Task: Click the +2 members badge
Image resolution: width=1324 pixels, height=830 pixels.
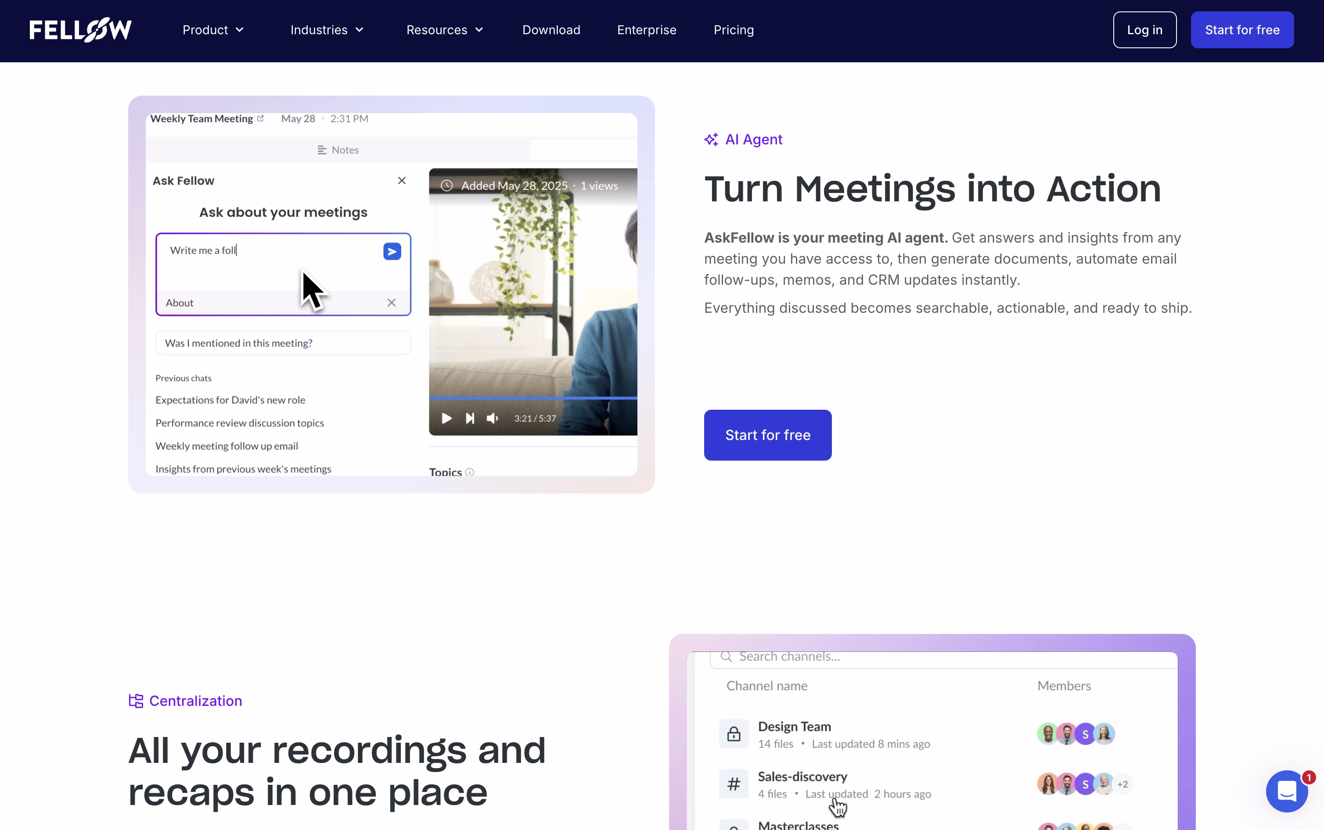Action: coord(1122,784)
